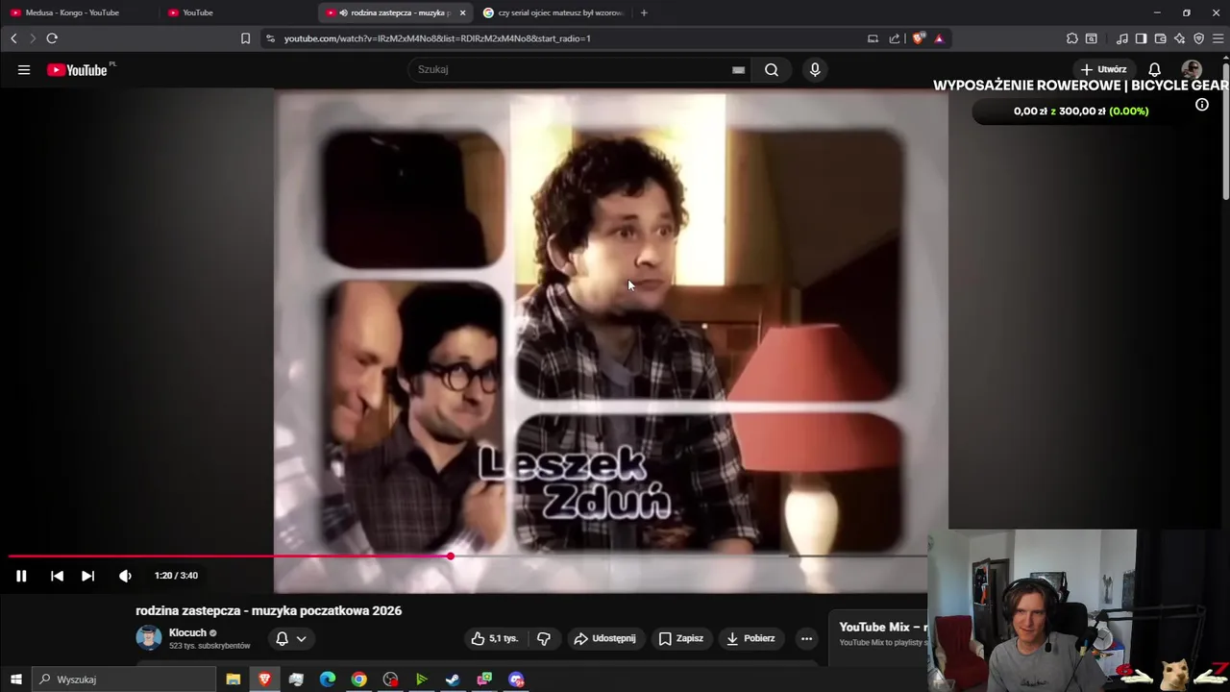The width and height of the screenshot is (1230, 692).
Task: Dislike the video with thumbs down
Action: (x=544, y=638)
